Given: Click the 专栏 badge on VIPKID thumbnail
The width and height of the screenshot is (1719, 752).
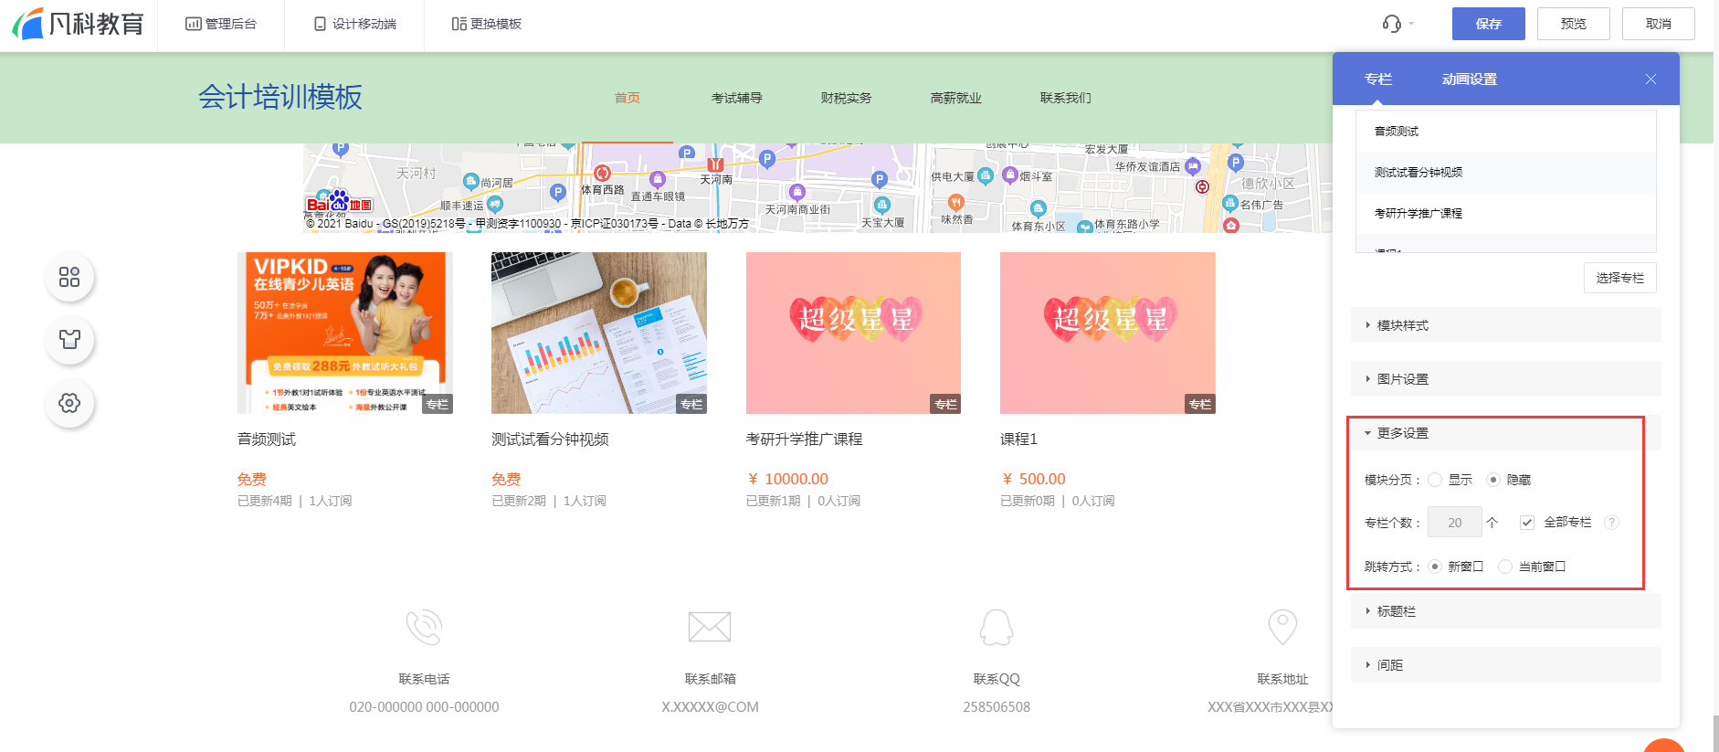Looking at the screenshot, I should 438,404.
